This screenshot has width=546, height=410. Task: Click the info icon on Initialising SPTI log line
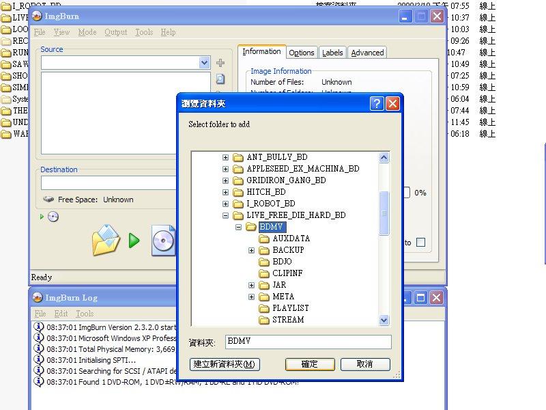(x=39, y=359)
